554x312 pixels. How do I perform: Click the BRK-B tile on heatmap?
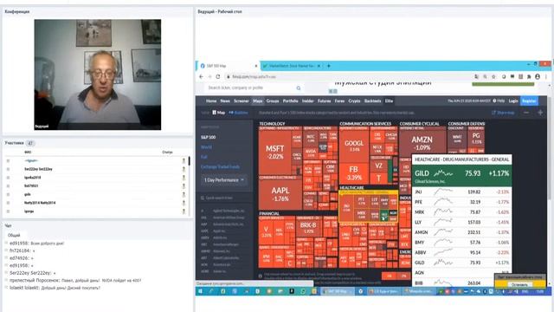308,227
